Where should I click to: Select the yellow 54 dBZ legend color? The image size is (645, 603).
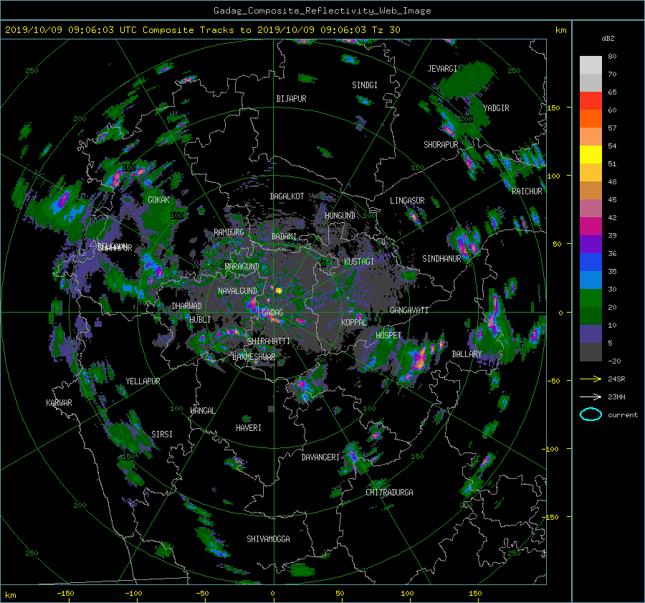591,154
